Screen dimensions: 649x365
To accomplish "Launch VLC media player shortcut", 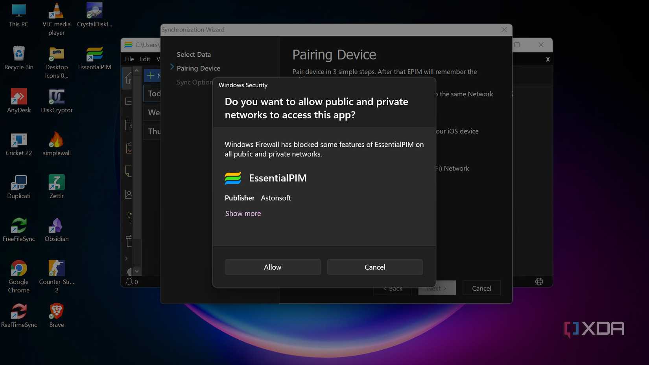I will 56,19.
